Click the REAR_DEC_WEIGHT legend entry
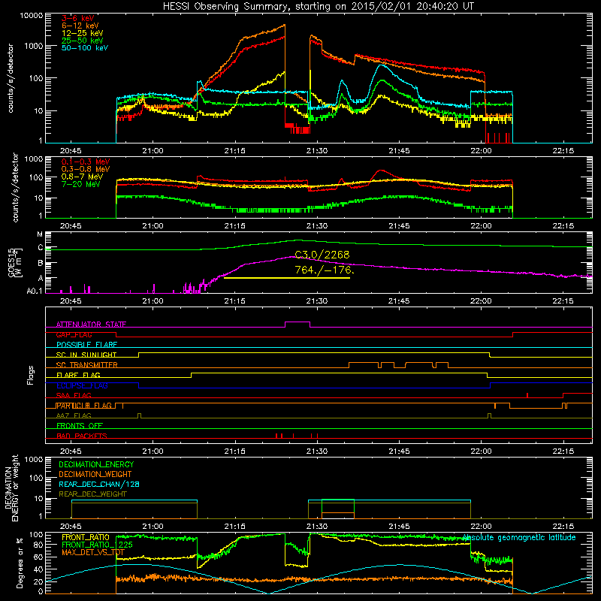Viewport: 601px width, 601px height. (x=92, y=494)
